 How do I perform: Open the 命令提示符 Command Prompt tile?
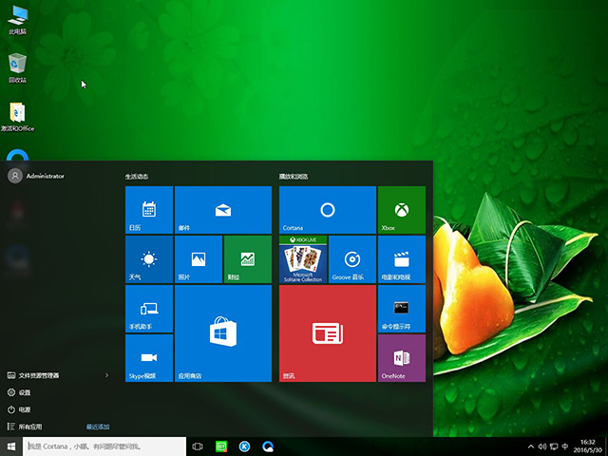(401, 309)
